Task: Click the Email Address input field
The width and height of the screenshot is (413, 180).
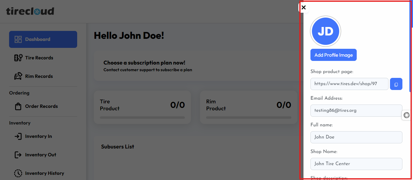Action: point(356,111)
